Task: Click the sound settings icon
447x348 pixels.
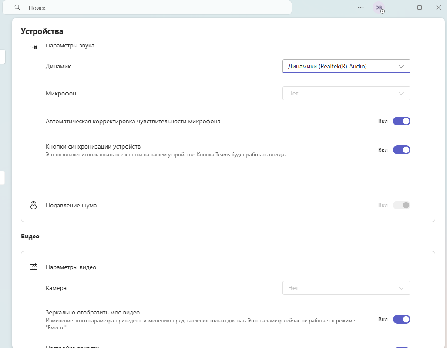Action: [x=34, y=46]
